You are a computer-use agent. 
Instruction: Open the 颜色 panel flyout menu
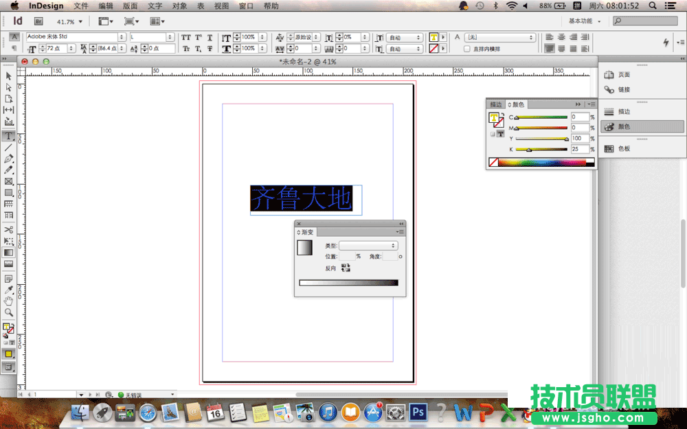coord(592,104)
